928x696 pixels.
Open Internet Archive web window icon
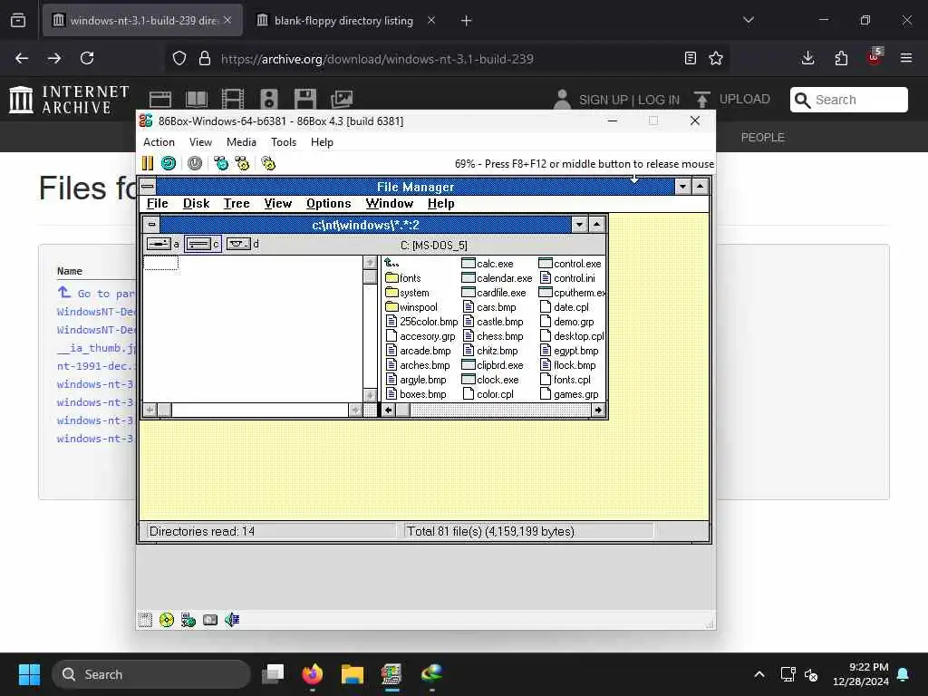159,100
